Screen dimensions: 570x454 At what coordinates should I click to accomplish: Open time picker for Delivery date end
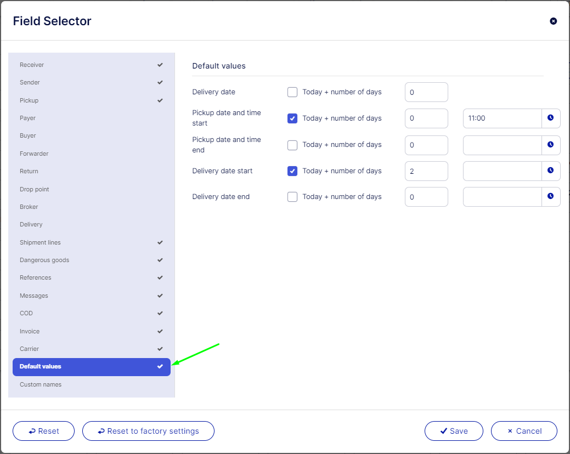coord(551,196)
